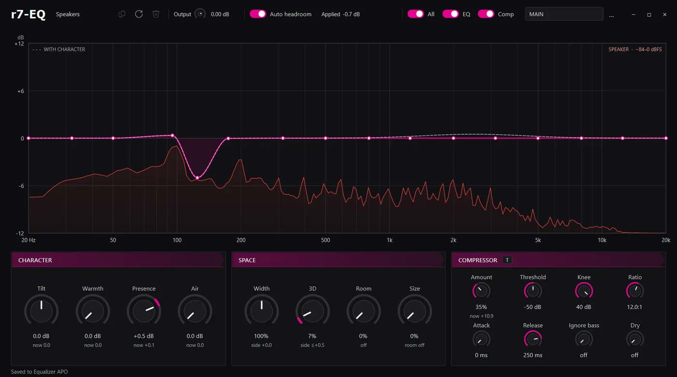The height and width of the screenshot is (377, 677).
Task: Click the Threshold value '-50 dB'
Action: [x=532, y=307]
